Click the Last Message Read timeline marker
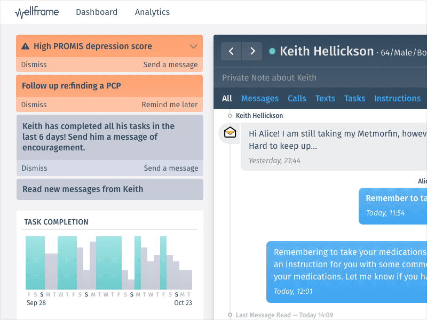 (x=230, y=315)
